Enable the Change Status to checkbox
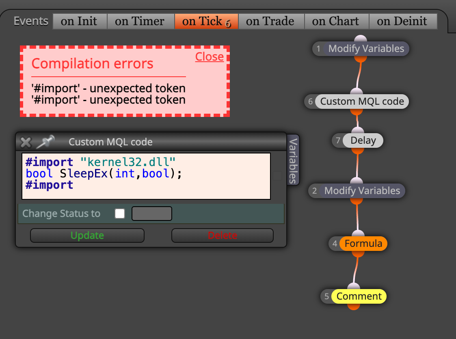The image size is (456, 339). (120, 214)
